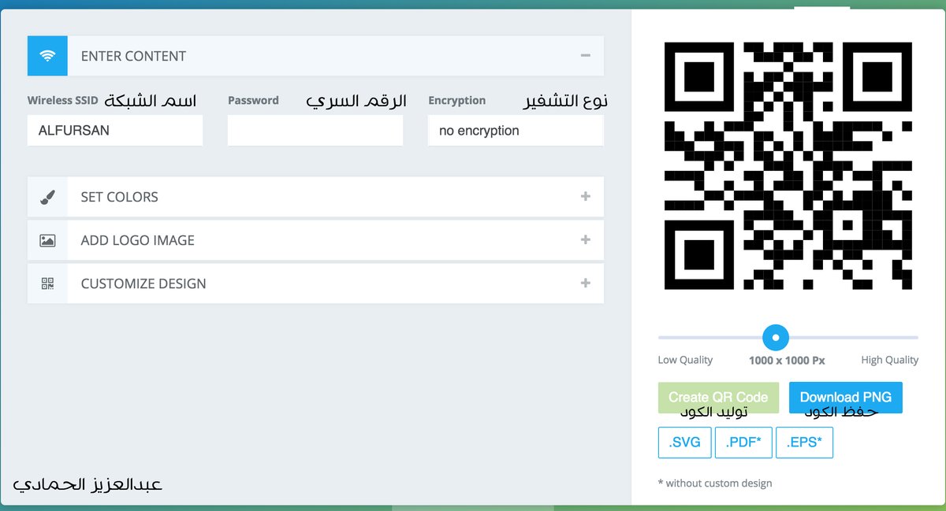Open the Encryption dropdown showing no encryption
946x511 pixels.
click(515, 131)
